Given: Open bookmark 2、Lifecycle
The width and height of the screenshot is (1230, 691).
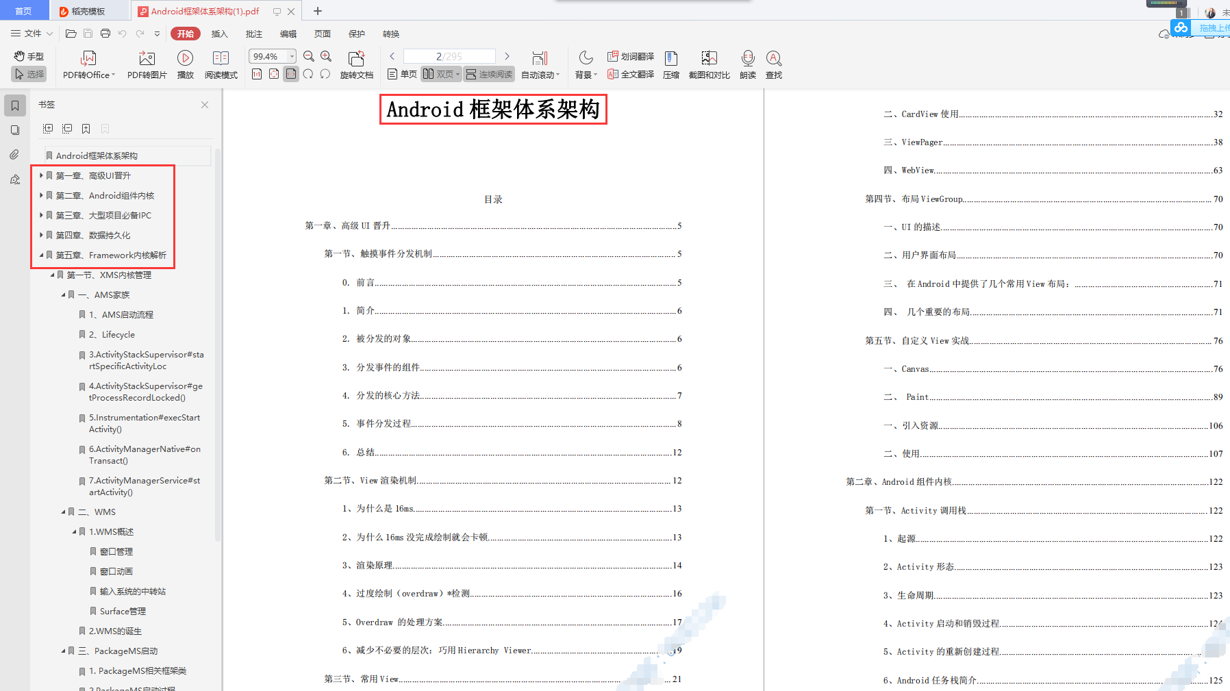Looking at the screenshot, I should [112, 334].
